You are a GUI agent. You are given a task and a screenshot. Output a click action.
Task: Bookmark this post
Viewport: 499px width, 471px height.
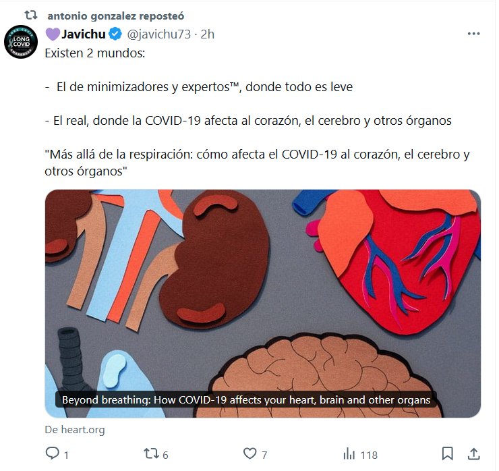448,453
